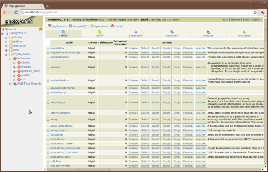Switch to the Views tab

99,34
